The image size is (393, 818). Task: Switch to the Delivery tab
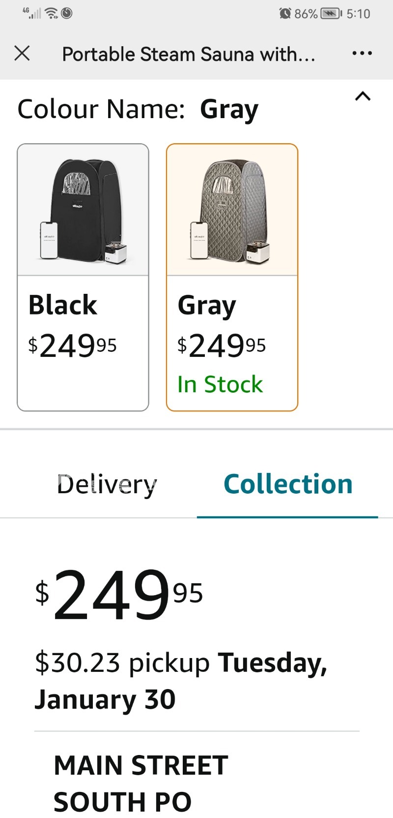[107, 484]
